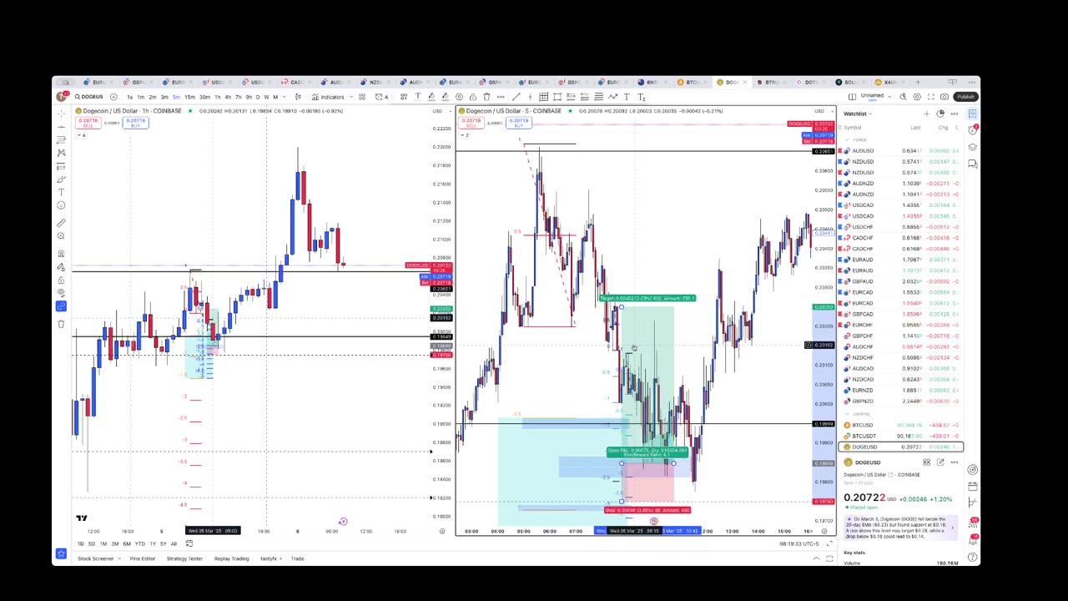The height and width of the screenshot is (601, 1068).
Task: Toggle fullscreen mode icon
Action: (931, 97)
